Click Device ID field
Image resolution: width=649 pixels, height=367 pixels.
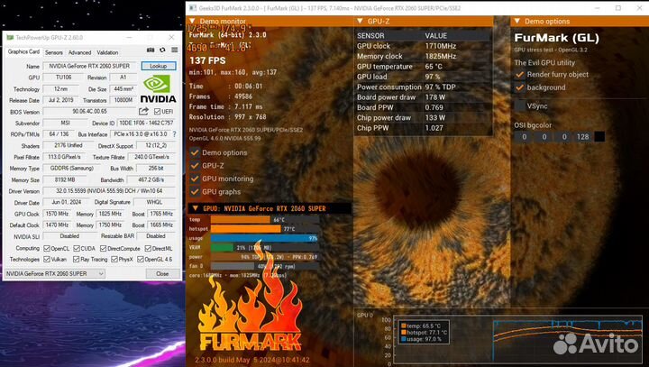(147, 123)
